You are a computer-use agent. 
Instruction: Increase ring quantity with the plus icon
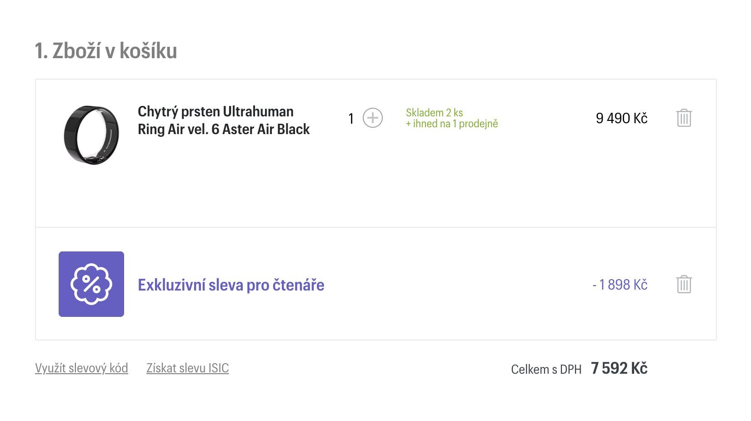pyautogui.click(x=372, y=118)
